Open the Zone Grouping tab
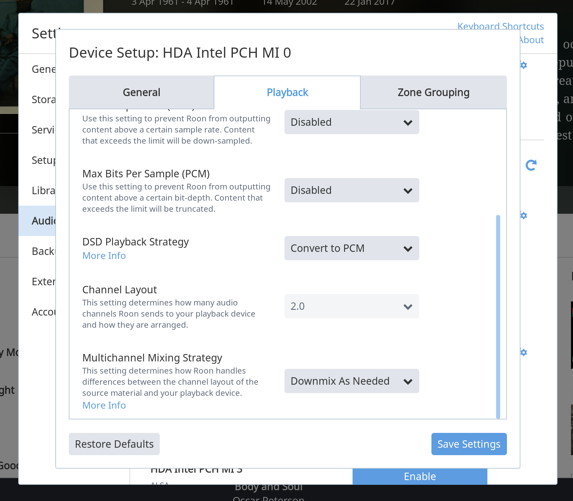The width and height of the screenshot is (573, 501). coord(433,92)
